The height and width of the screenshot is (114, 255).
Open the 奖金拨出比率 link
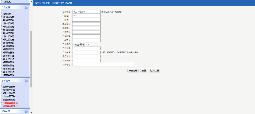click(x=9, y=90)
